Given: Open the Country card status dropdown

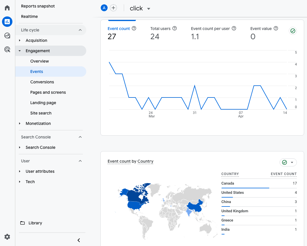Looking at the screenshot, I should tap(292, 162).
